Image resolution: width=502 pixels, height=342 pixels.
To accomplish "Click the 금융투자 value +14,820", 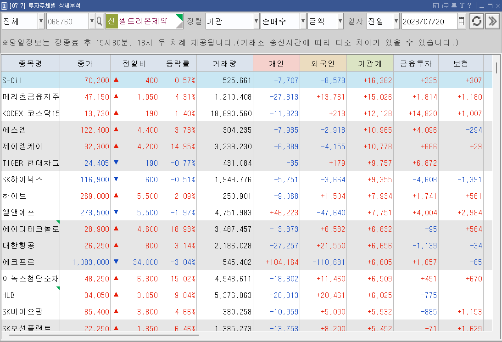I will pos(423,113).
